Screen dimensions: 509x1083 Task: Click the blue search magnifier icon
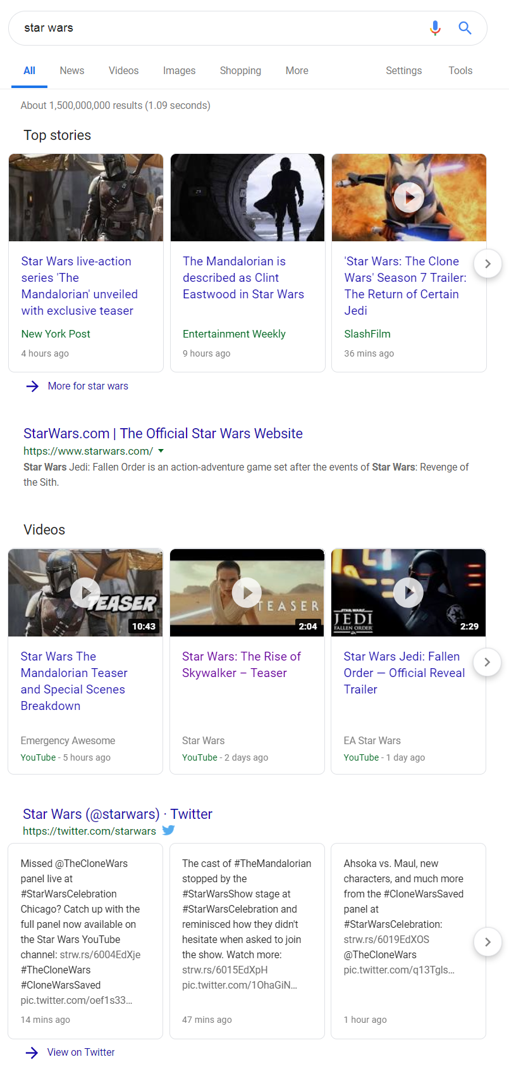[x=465, y=28]
